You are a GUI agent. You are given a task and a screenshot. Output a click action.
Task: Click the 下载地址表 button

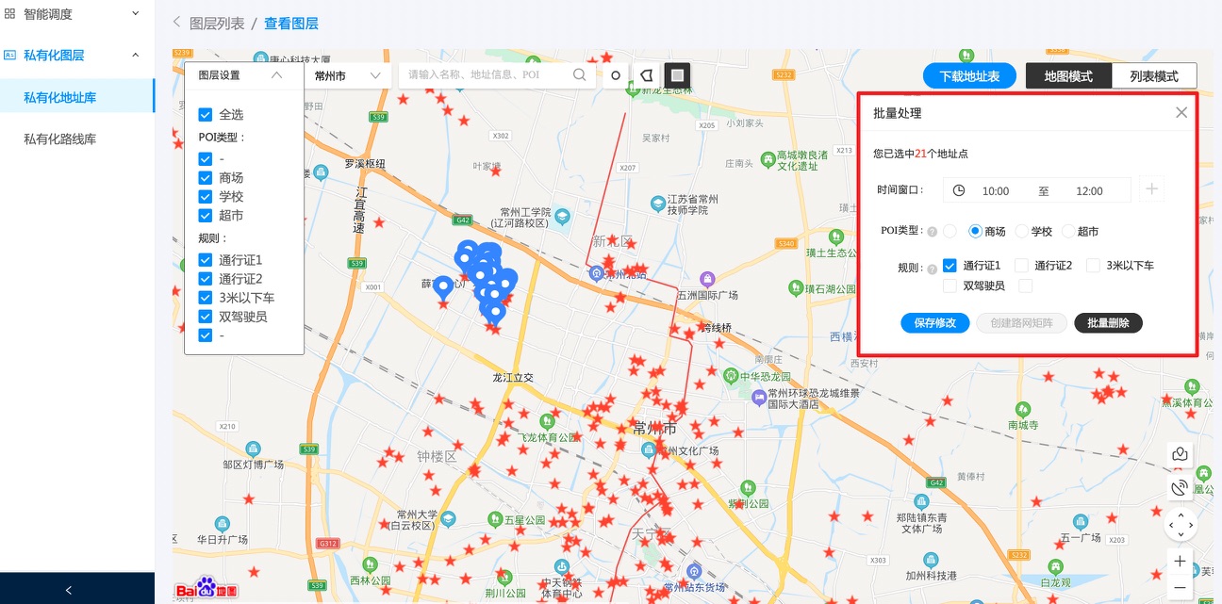point(969,76)
